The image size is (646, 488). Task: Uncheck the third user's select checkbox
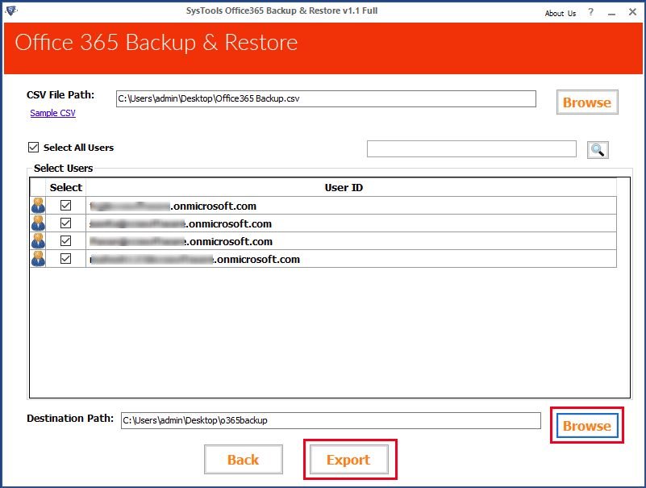[x=65, y=240]
